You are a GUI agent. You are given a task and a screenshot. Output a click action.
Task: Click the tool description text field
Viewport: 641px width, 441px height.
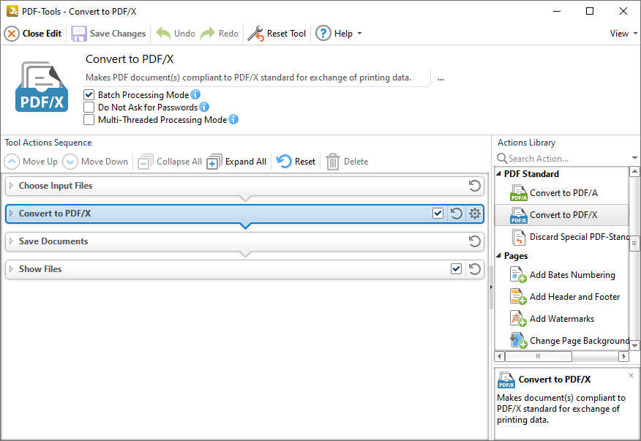(257, 78)
